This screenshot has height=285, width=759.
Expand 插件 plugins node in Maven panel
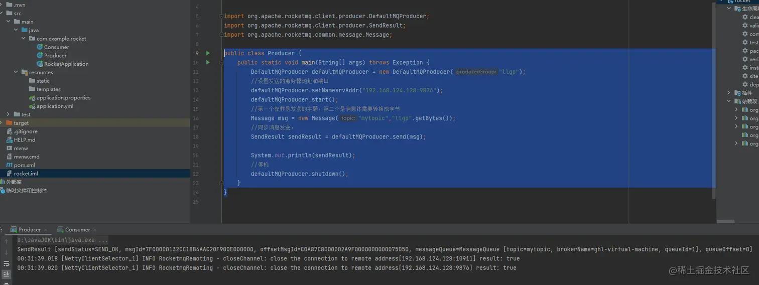point(729,93)
